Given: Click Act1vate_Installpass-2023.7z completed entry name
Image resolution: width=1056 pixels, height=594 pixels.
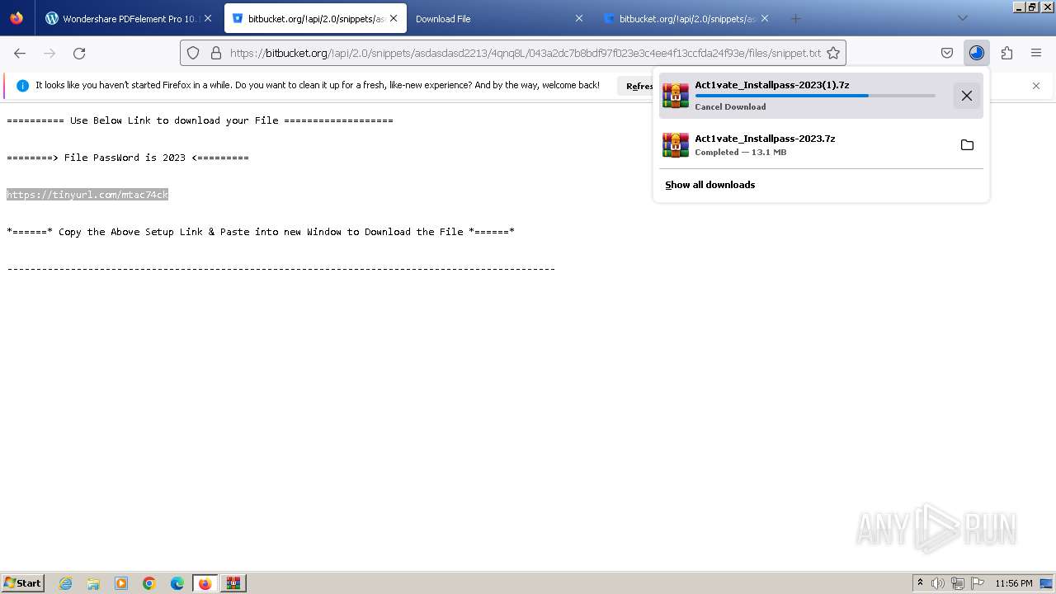Looking at the screenshot, I should pos(765,139).
